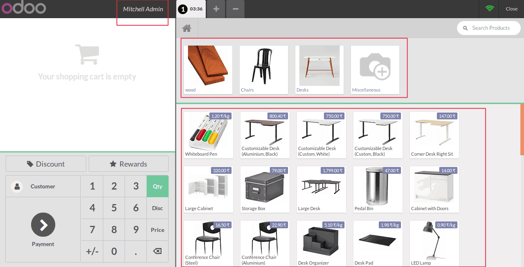Add Customizable Desk (Custom, White) product
524x267 pixels.
click(x=321, y=135)
